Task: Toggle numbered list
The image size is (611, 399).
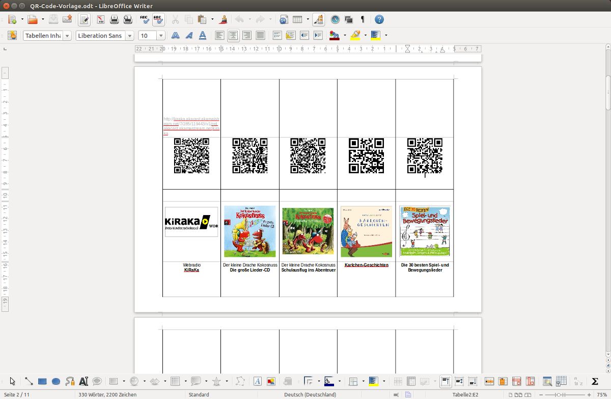Action: (277, 36)
